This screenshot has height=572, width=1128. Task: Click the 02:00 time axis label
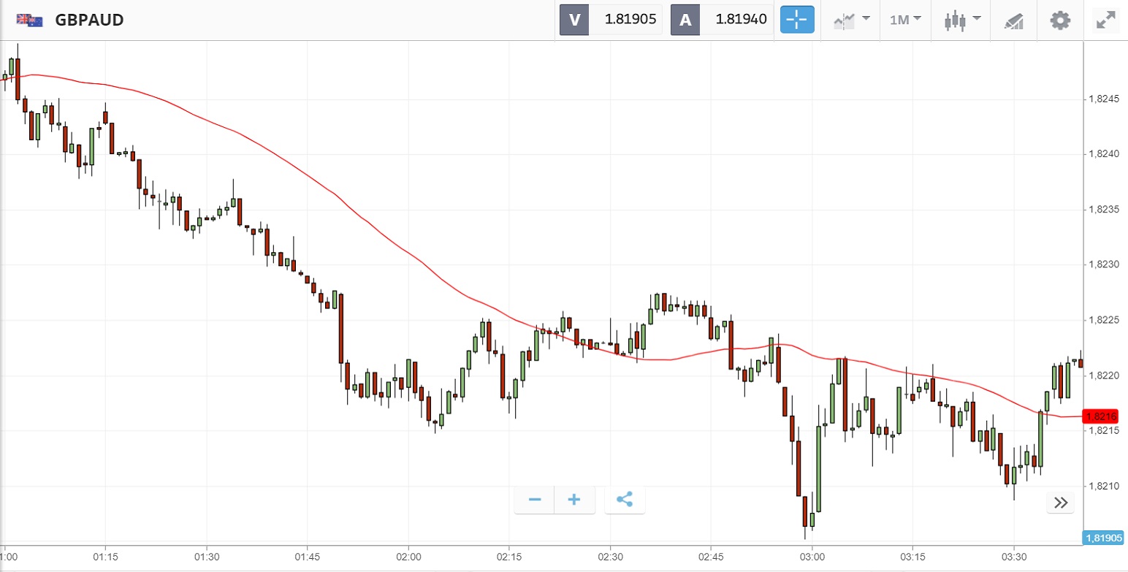click(408, 557)
